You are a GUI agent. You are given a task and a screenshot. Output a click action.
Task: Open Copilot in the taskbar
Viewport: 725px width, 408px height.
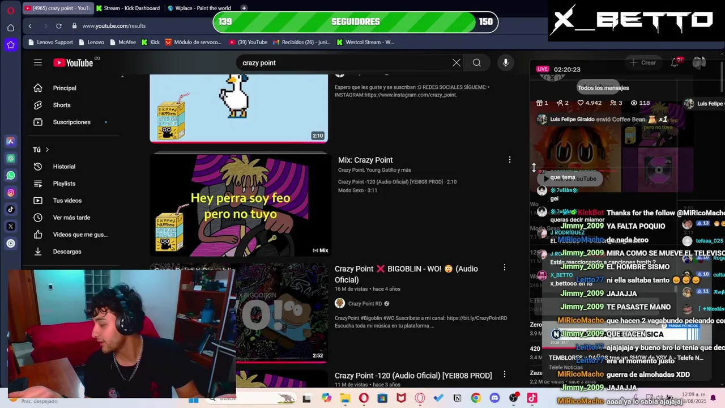tap(326, 398)
